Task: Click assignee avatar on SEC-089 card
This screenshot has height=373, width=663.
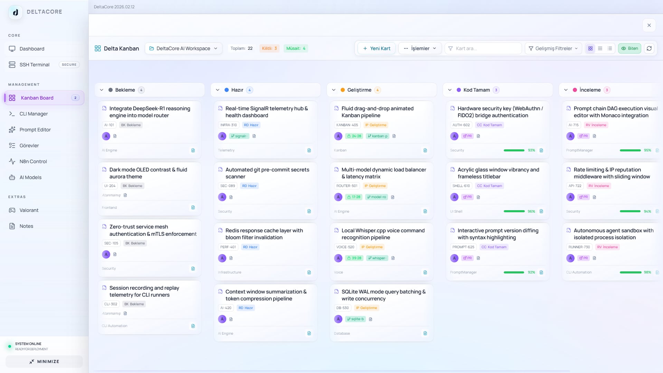Action: [222, 197]
